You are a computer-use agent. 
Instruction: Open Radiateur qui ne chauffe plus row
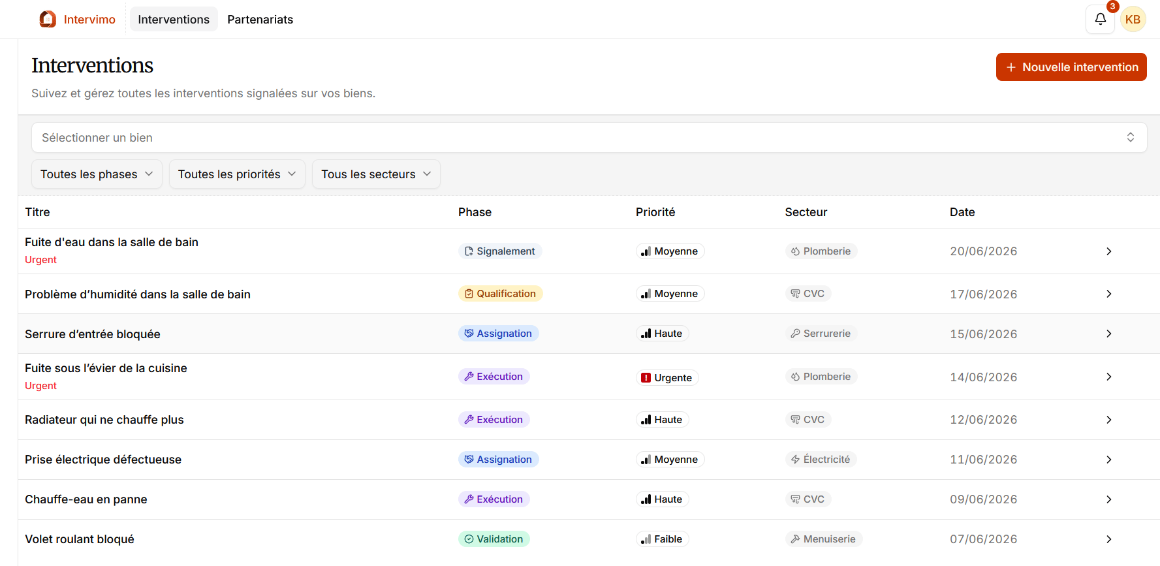(x=589, y=420)
